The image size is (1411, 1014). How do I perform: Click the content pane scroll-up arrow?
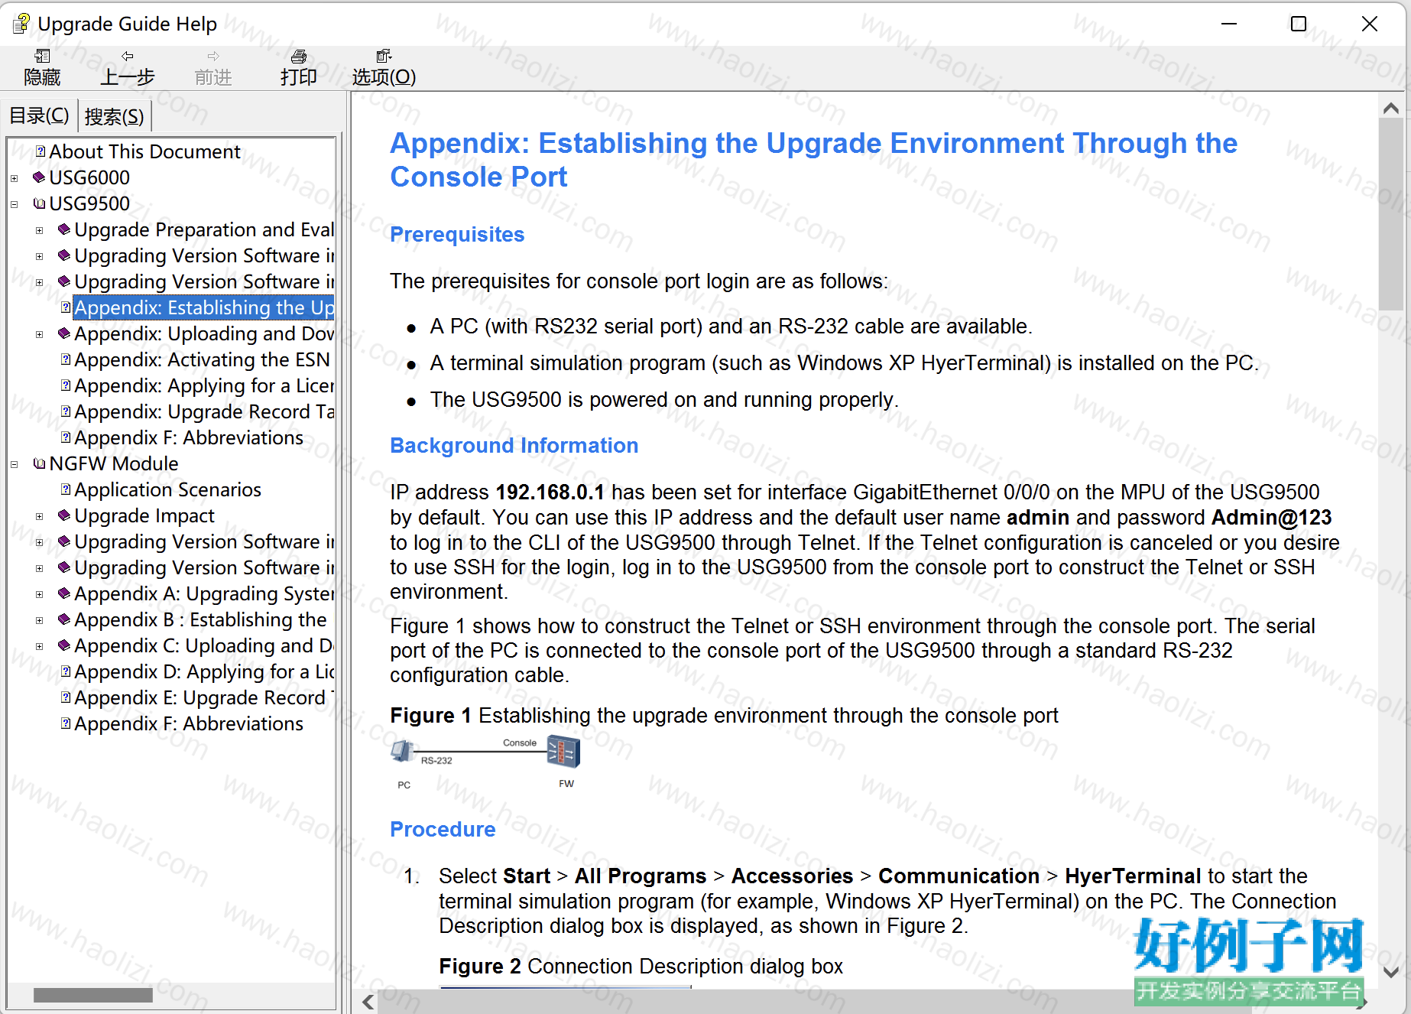pos(1391,109)
